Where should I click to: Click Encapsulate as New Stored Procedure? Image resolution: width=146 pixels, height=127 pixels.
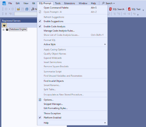coord(72,95)
